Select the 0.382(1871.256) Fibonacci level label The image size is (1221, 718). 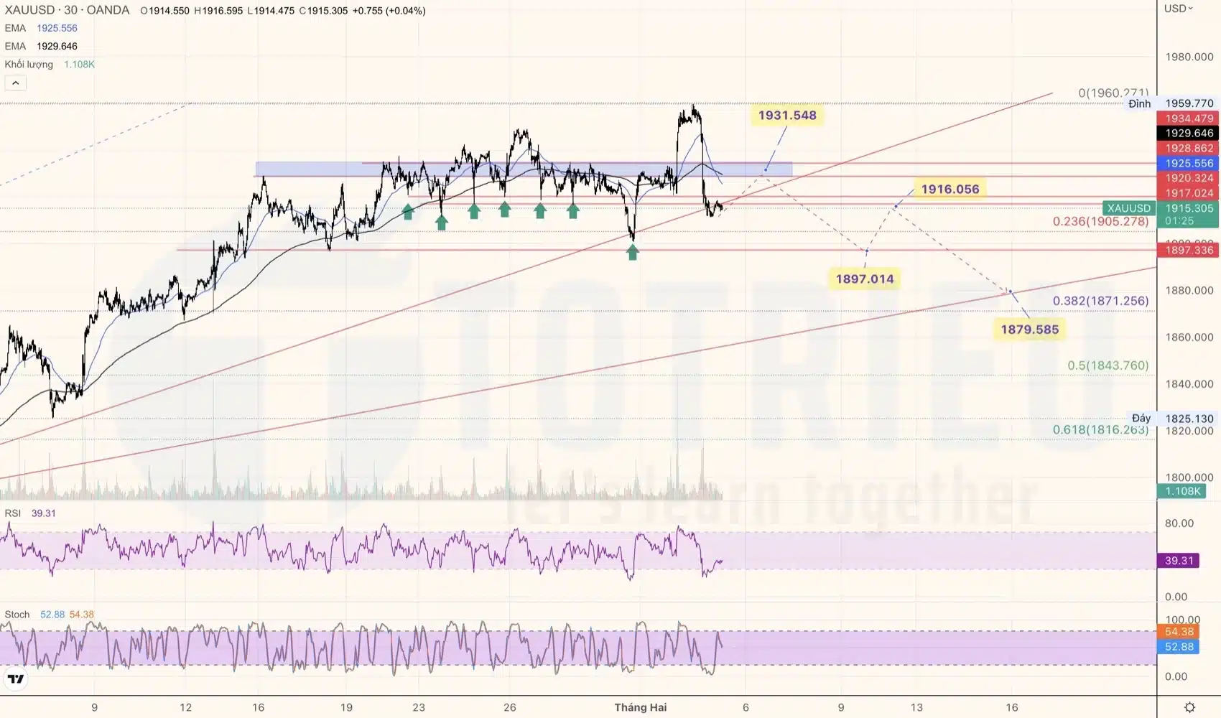click(1100, 301)
